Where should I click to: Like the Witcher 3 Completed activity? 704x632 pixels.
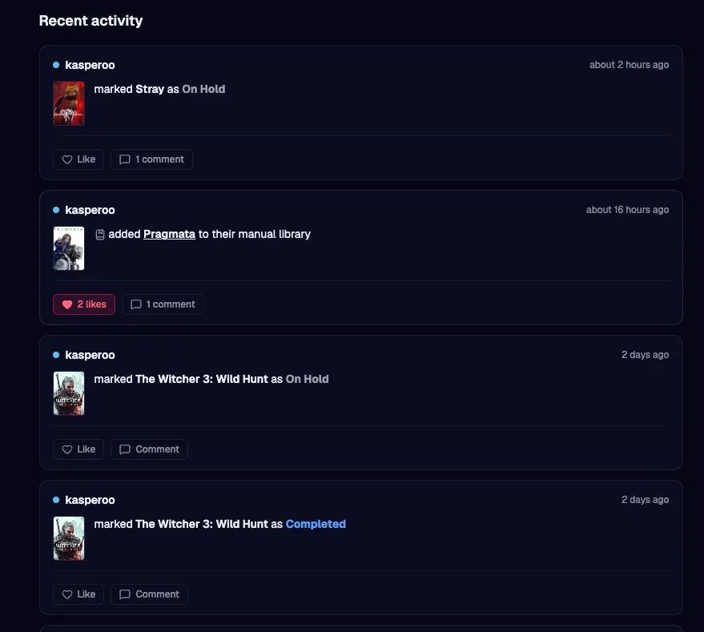coord(78,594)
